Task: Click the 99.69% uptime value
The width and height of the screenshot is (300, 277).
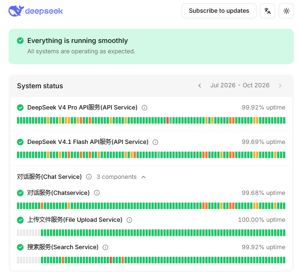Action: coord(263,142)
